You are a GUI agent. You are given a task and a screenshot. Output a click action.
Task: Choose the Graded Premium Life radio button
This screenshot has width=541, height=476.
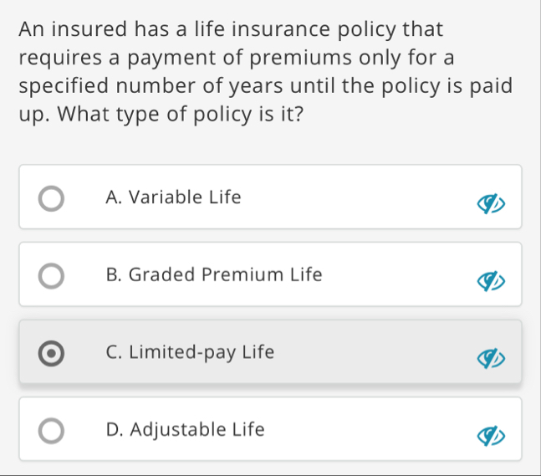pyautogui.click(x=52, y=278)
